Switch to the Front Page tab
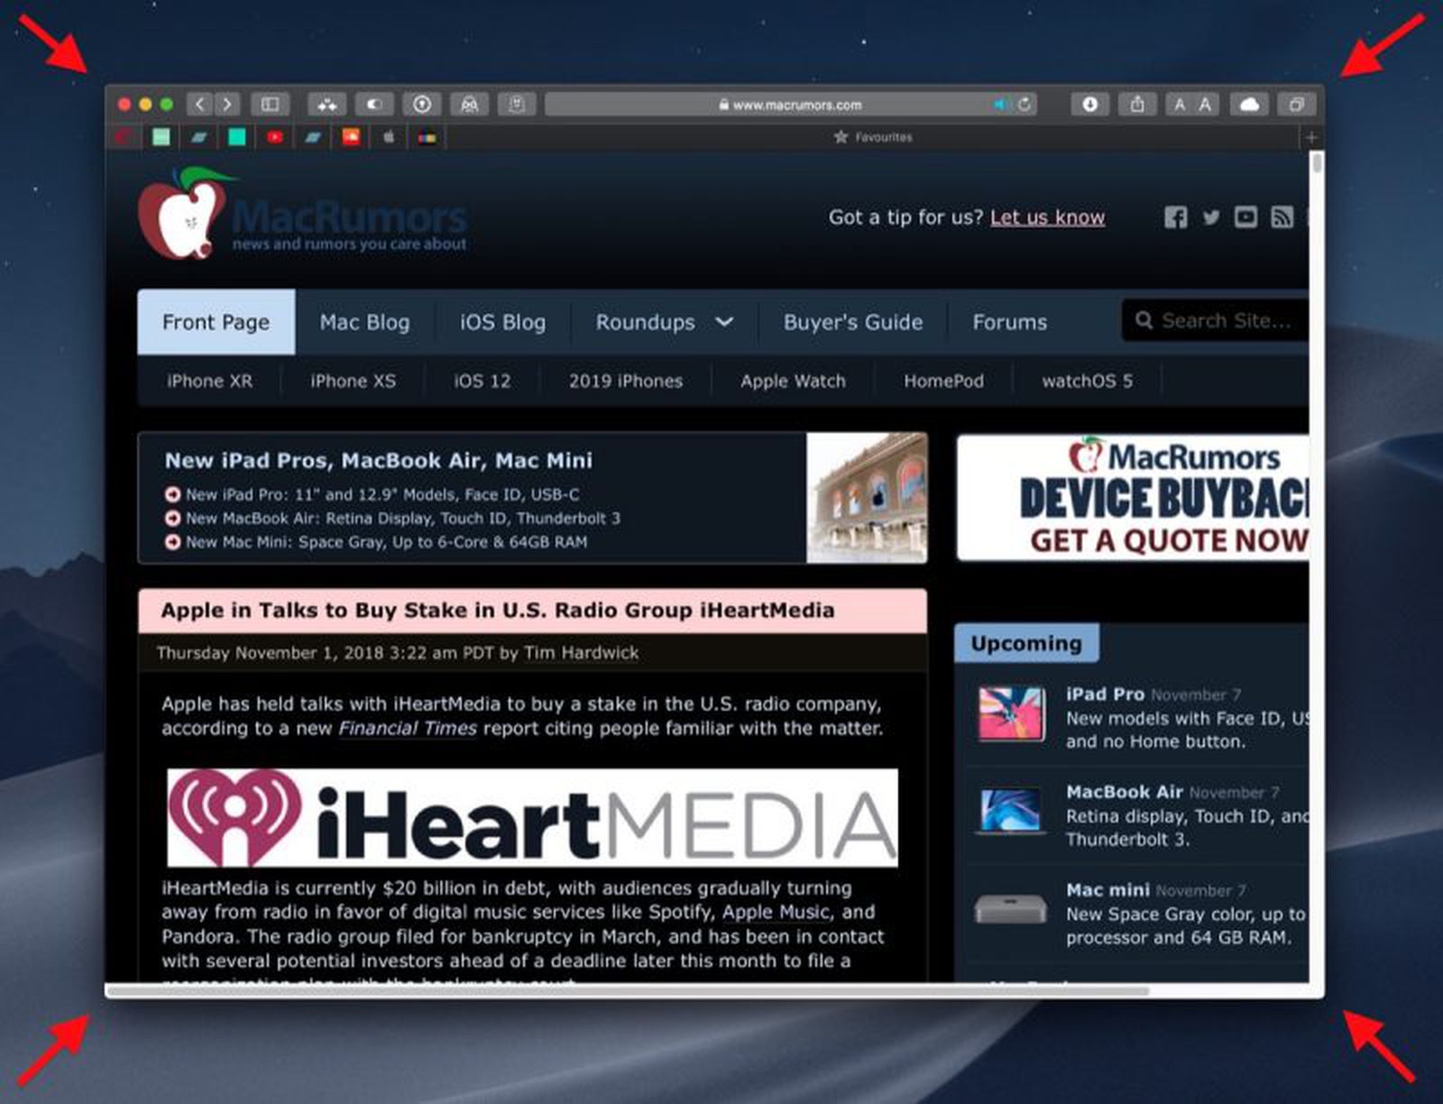Image resolution: width=1443 pixels, height=1104 pixels. click(216, 323)
